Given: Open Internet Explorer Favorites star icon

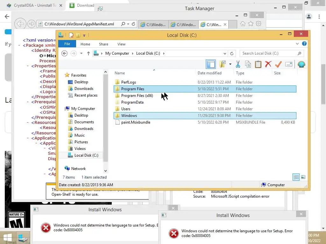Looking at the screenshot, I should click(x=251, y=24).
